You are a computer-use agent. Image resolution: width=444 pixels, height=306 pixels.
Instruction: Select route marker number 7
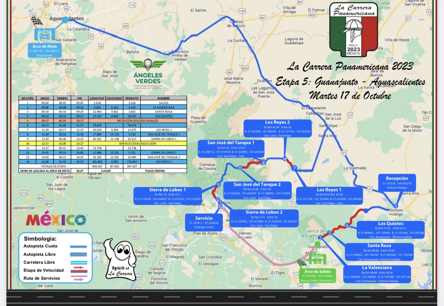294,168
